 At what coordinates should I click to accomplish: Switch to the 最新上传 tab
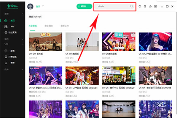coord(65,26)
